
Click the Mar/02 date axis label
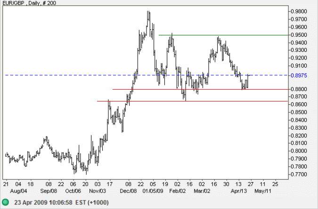202,191
